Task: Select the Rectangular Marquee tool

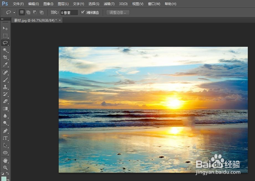Action: [5, 36]
